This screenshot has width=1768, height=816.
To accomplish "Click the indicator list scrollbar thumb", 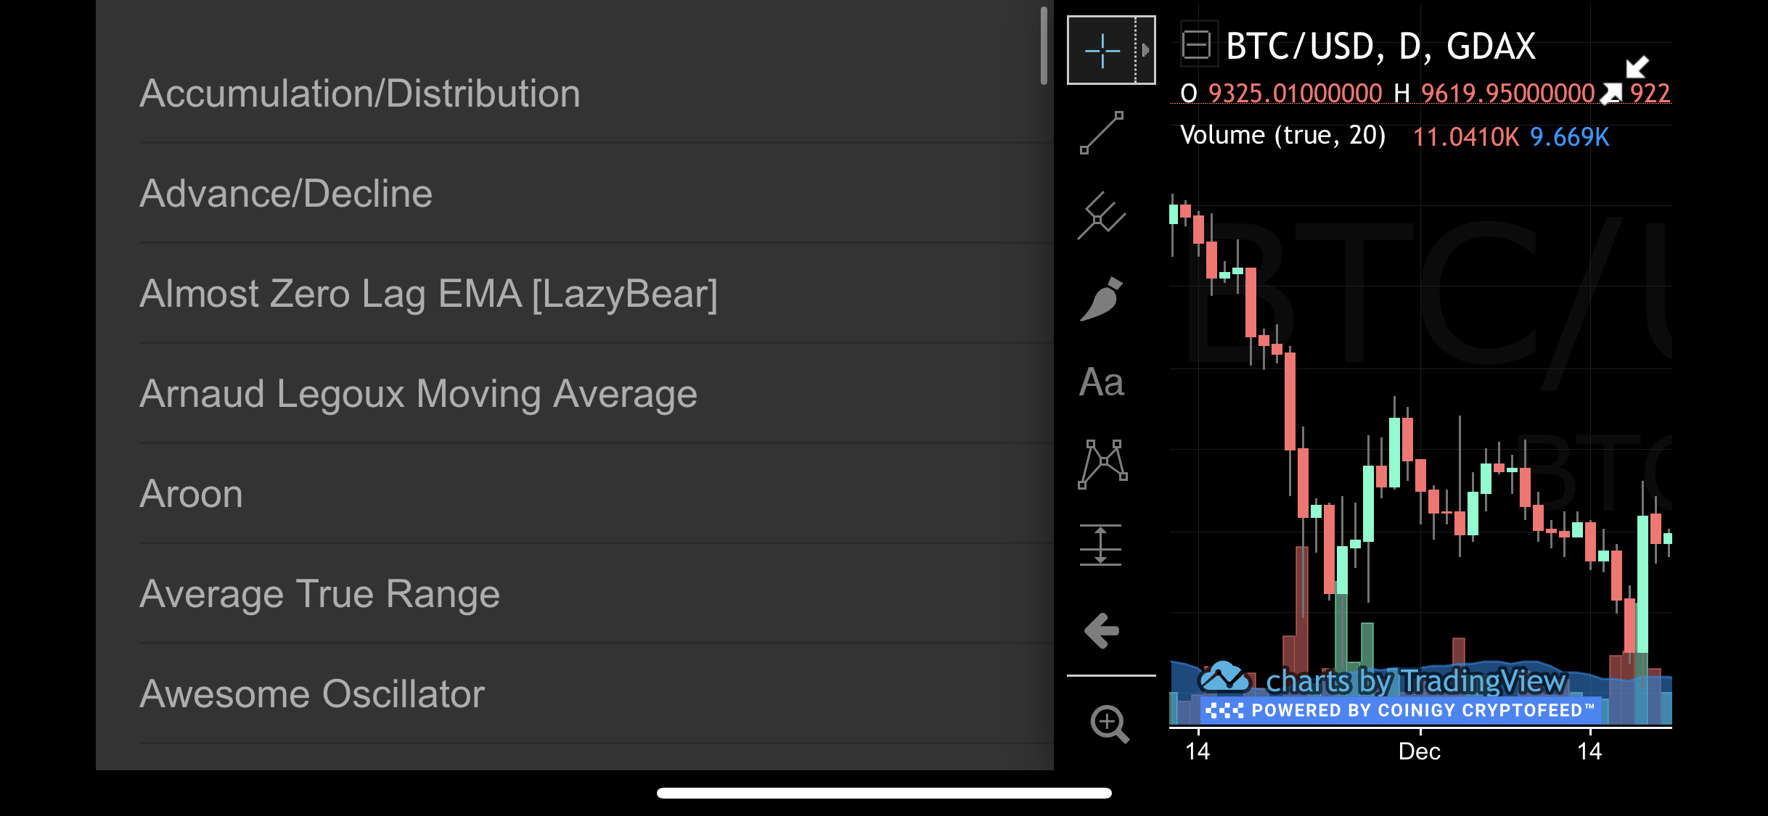I will click(x=1044, y=46).
